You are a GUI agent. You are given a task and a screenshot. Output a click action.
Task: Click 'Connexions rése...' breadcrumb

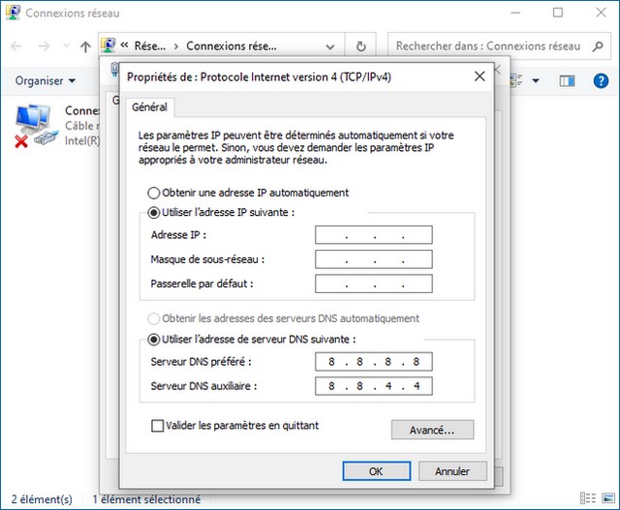pos(232,46)
